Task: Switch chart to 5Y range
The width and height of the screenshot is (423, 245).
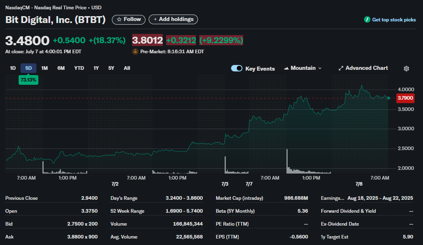Action: (x=111, y=68)
